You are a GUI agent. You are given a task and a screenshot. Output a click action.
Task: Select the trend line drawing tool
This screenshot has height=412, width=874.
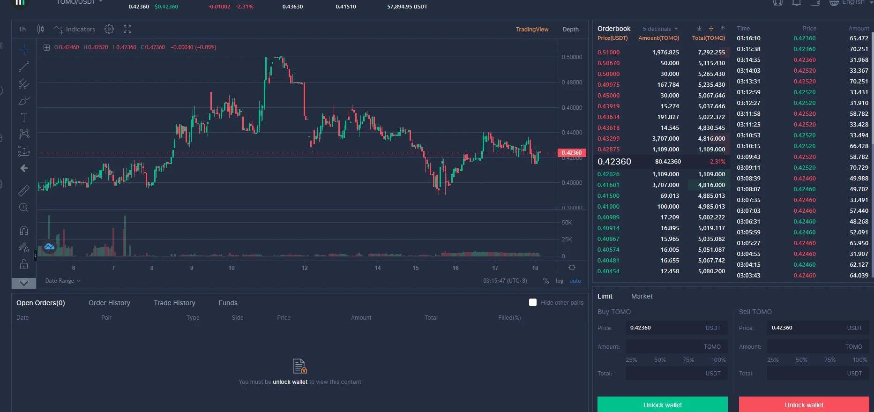[24, 67]
